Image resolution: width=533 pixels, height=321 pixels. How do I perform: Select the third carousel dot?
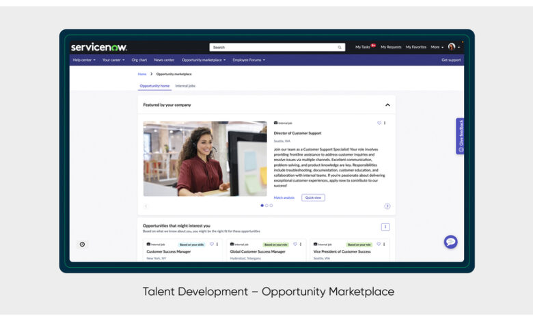point(271,206)
